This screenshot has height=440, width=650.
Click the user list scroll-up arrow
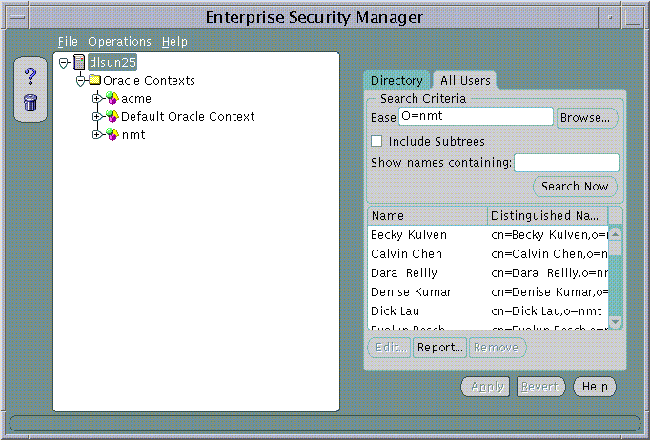[x=616, y=234]
